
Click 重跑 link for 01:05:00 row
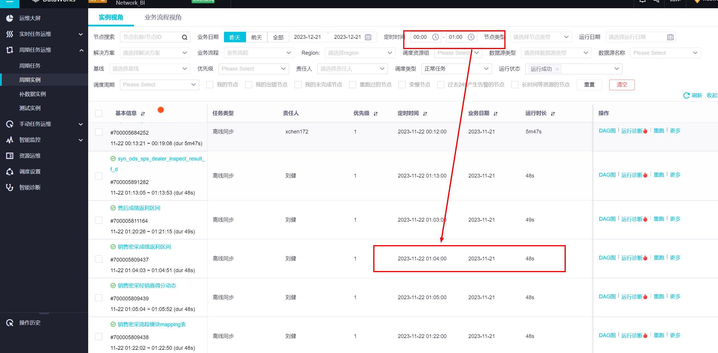pos(659,297)
